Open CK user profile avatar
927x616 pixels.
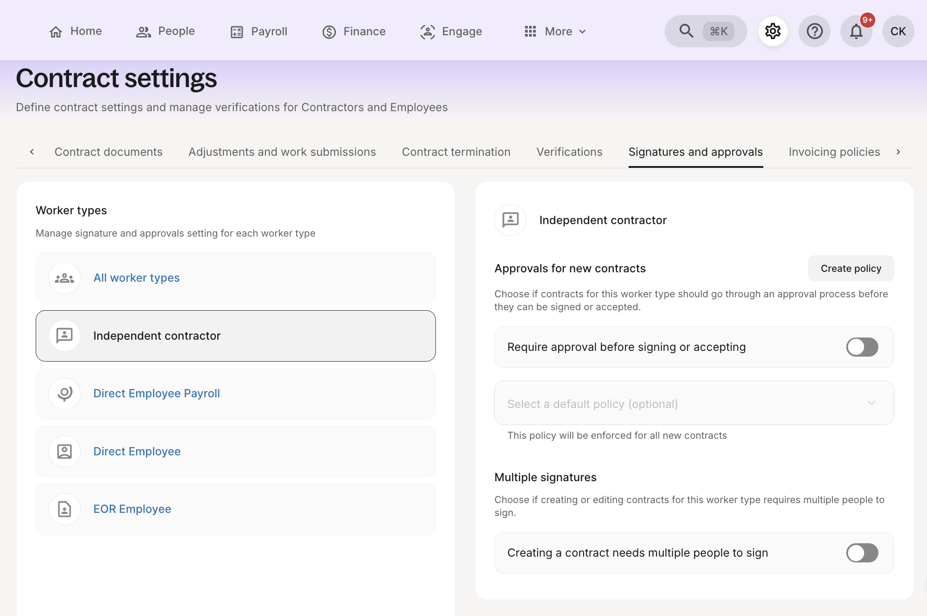pyautogui.click(x=898, y=31)
